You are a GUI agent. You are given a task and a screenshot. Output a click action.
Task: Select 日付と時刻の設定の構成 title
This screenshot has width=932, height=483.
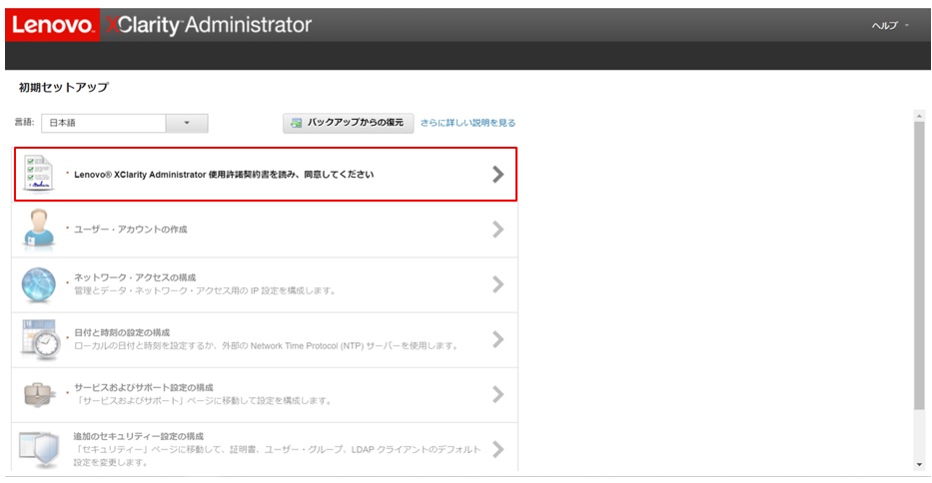point(122,332)
